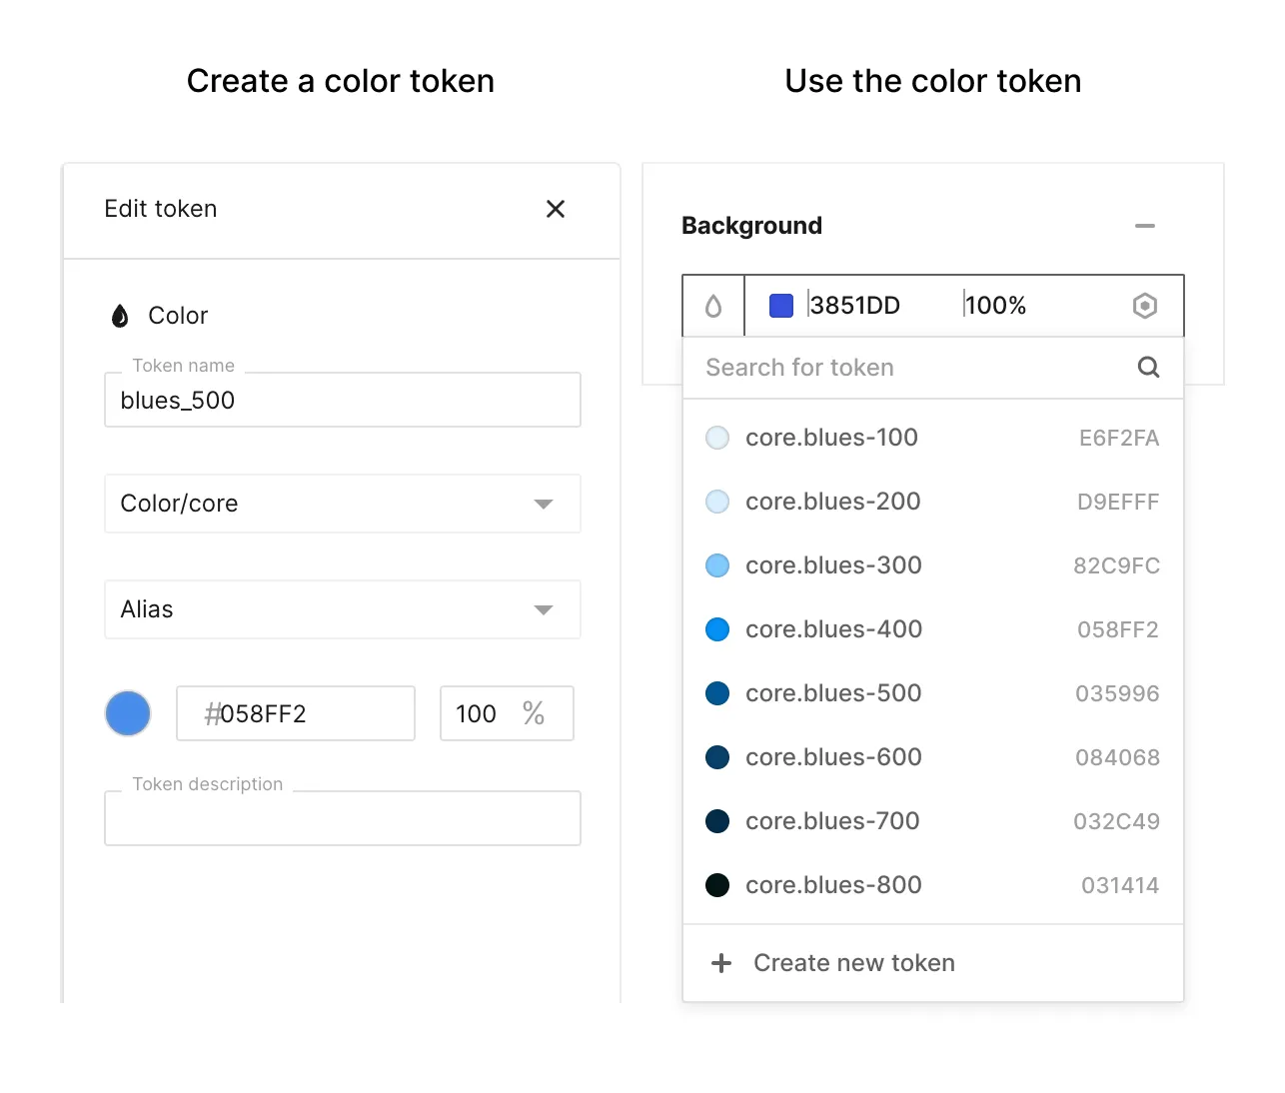
Task: Select core.blues-200 token
Action: 933,502
